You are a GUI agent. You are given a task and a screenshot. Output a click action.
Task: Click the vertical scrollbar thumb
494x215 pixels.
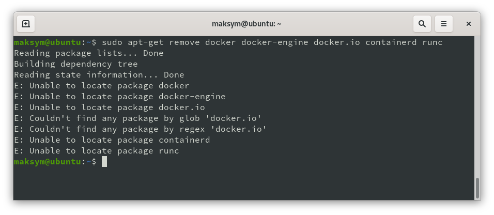pyautogui.click(x=477, y=188)
